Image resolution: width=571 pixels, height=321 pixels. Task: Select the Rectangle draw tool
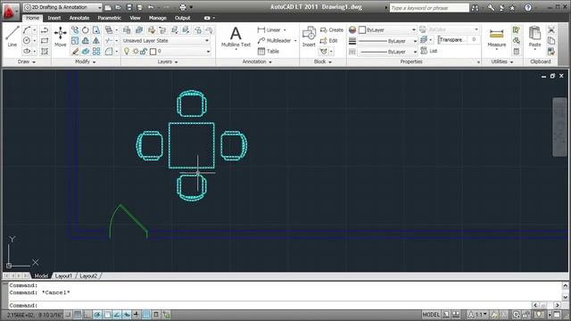[x=45, y=41]
